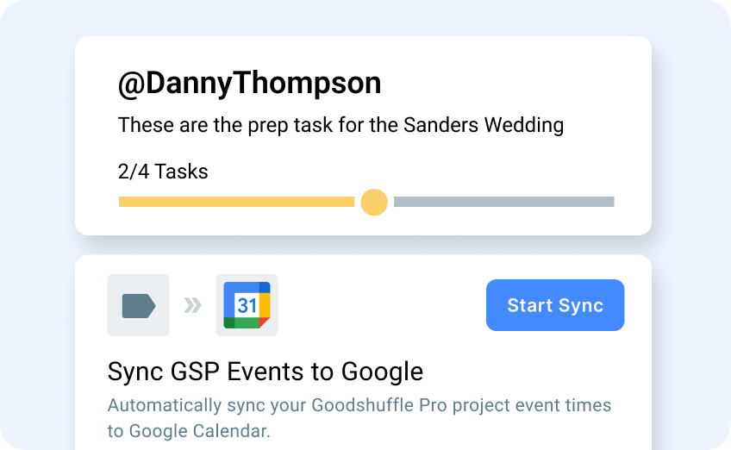Click the words "Sanders Wedding"

[x=484, y=125]
